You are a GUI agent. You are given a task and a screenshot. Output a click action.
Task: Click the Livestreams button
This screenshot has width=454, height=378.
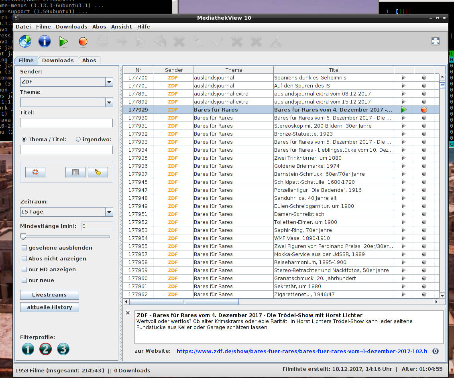click(49, 295)
